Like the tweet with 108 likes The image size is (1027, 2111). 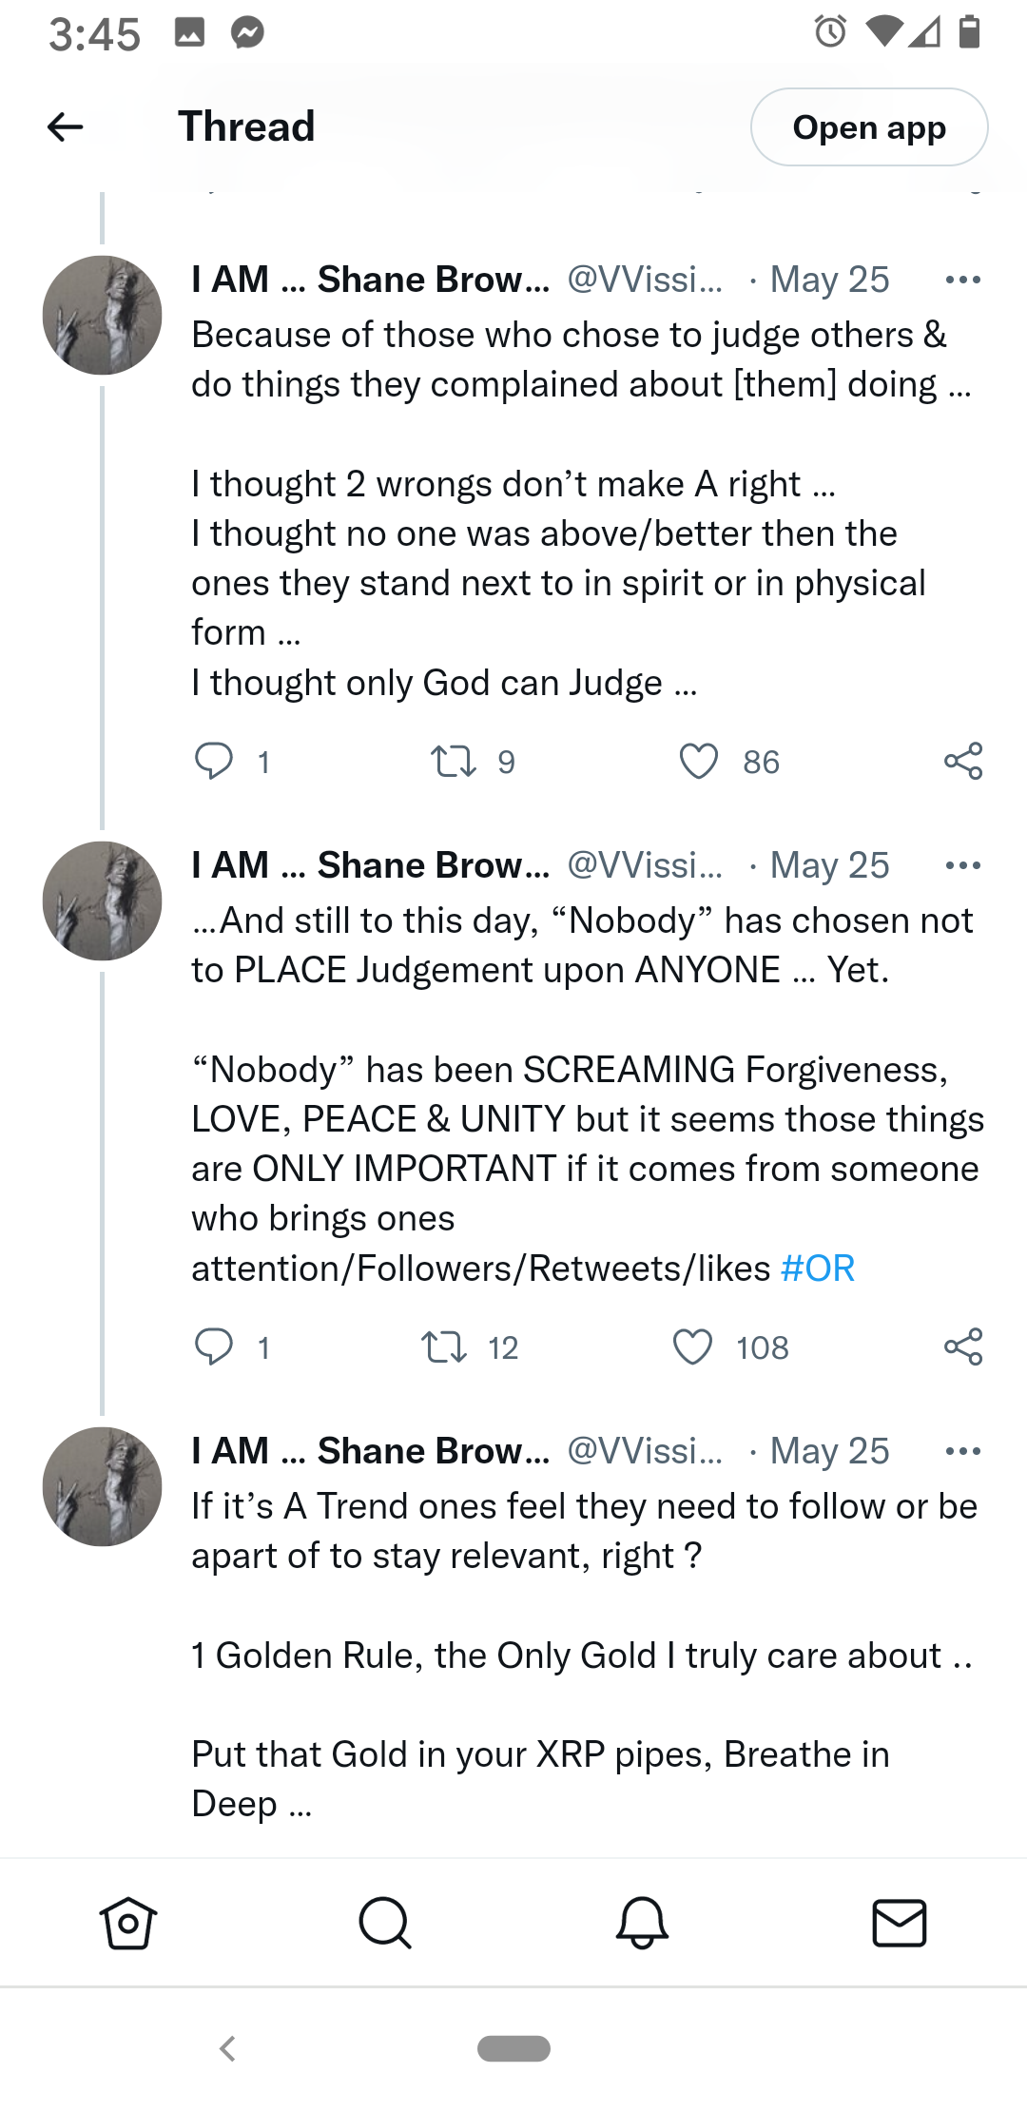click(x=692, y=1346)
